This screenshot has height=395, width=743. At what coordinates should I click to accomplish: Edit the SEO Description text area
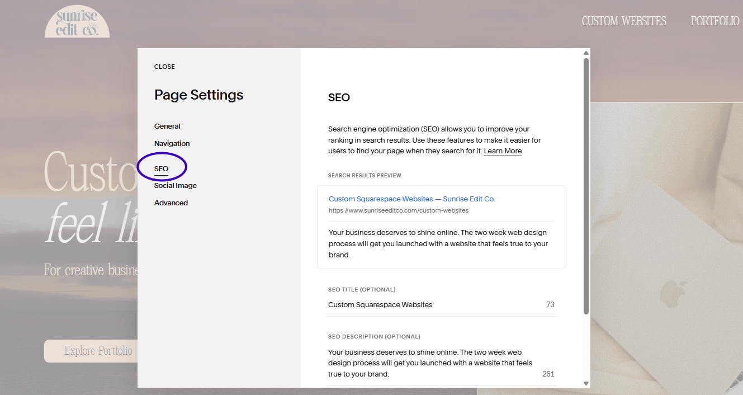(x=441, y=363)
